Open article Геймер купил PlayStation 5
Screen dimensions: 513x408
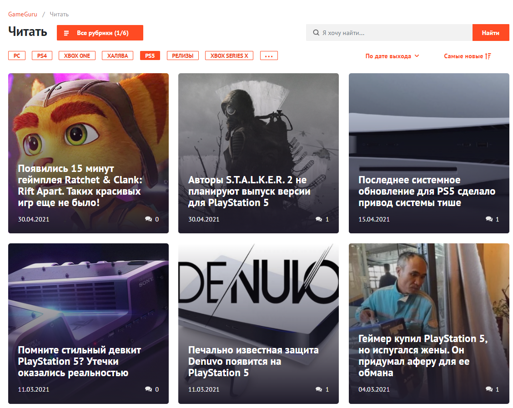[423, 355]
